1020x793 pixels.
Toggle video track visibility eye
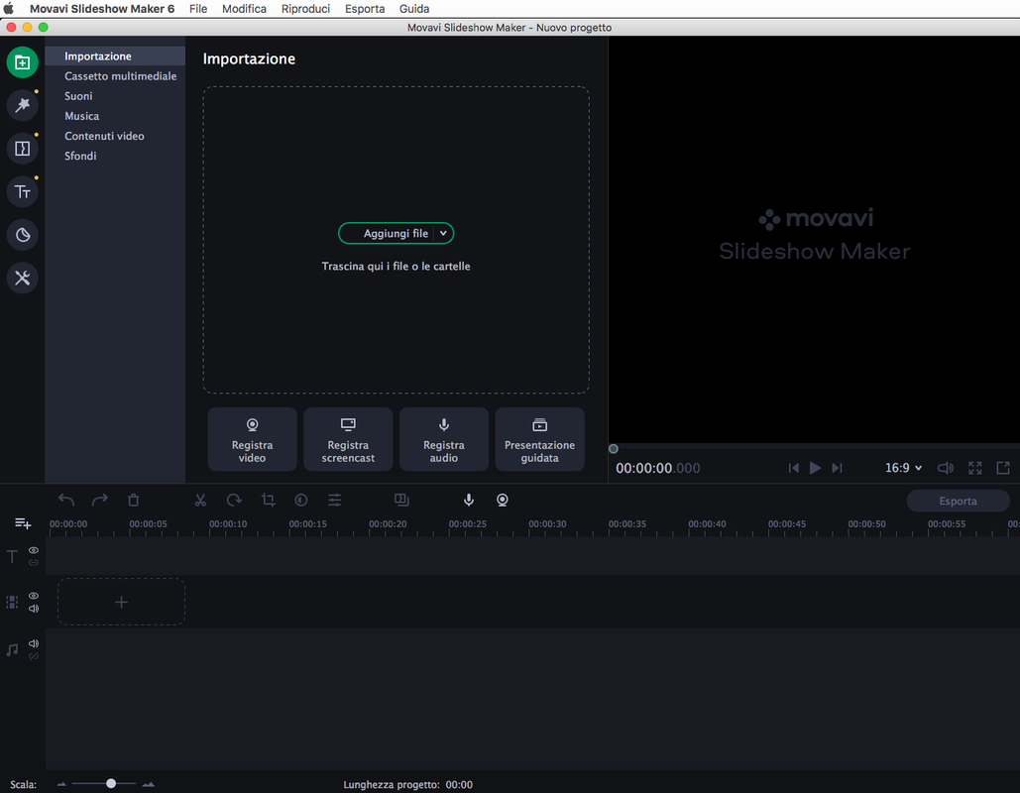click(34, 596)
